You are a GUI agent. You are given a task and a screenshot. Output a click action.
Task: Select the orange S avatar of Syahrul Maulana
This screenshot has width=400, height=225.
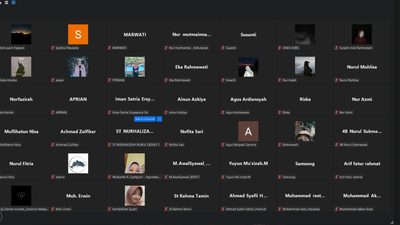78,34
